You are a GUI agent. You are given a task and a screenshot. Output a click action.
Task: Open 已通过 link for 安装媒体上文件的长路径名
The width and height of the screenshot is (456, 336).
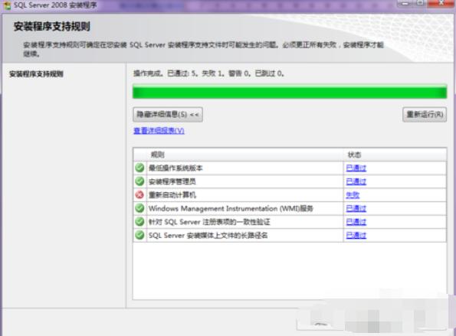(x=356, y=235)
